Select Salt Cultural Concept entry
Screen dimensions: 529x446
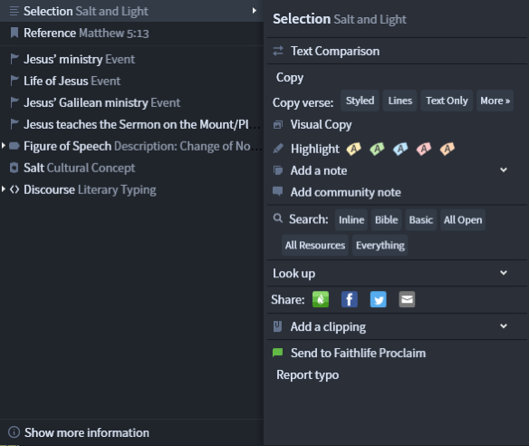tap(131, 168)
